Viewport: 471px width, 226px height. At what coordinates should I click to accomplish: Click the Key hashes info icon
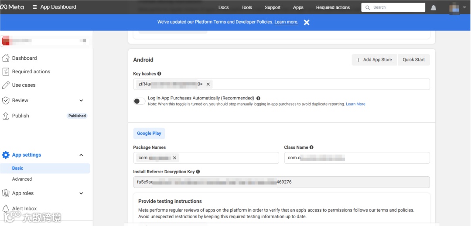159,74
